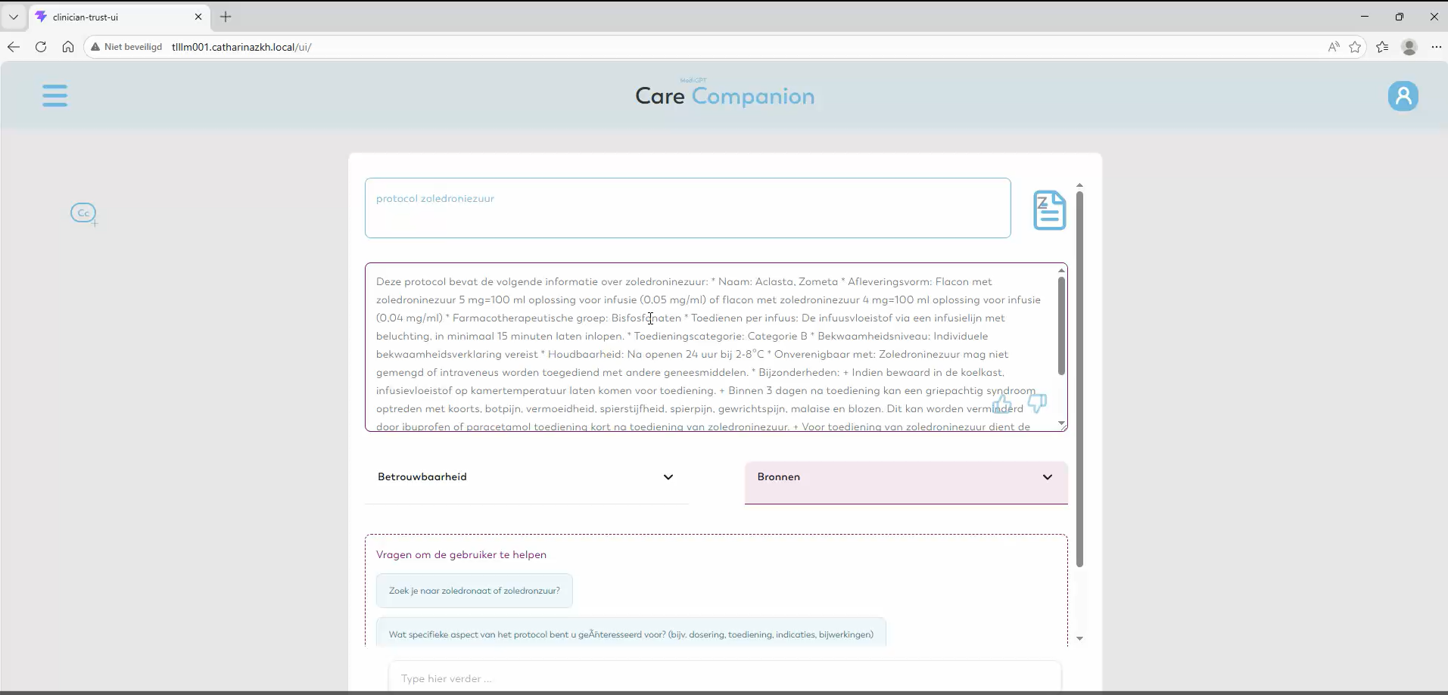Open the user profile avatar icon

coord(1403,96)
